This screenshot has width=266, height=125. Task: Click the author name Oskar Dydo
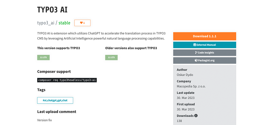coord(185,75)
